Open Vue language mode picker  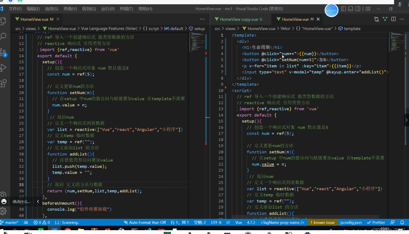[239, 223]
